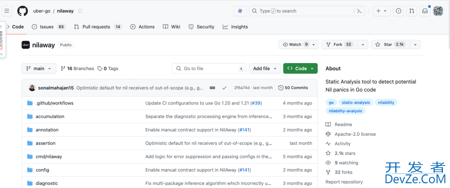
Task: Open the issues circle icon in header
Action: coord(398,11)
